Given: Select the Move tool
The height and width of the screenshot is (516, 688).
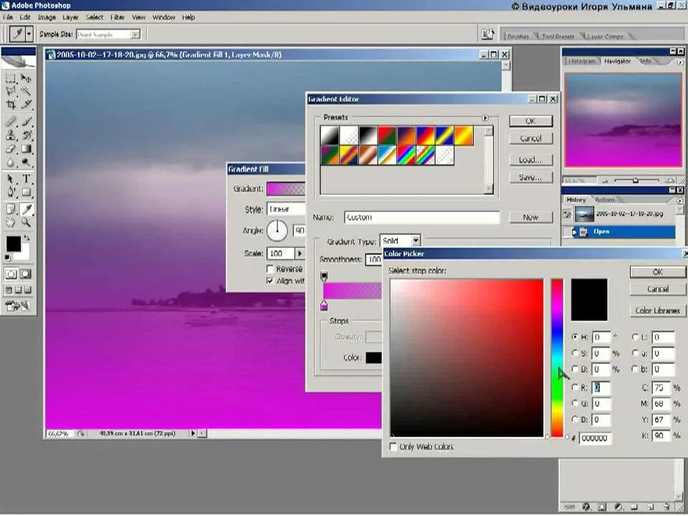Looking at the screenshot, I should pyautogui.click(x=27, y=79).
